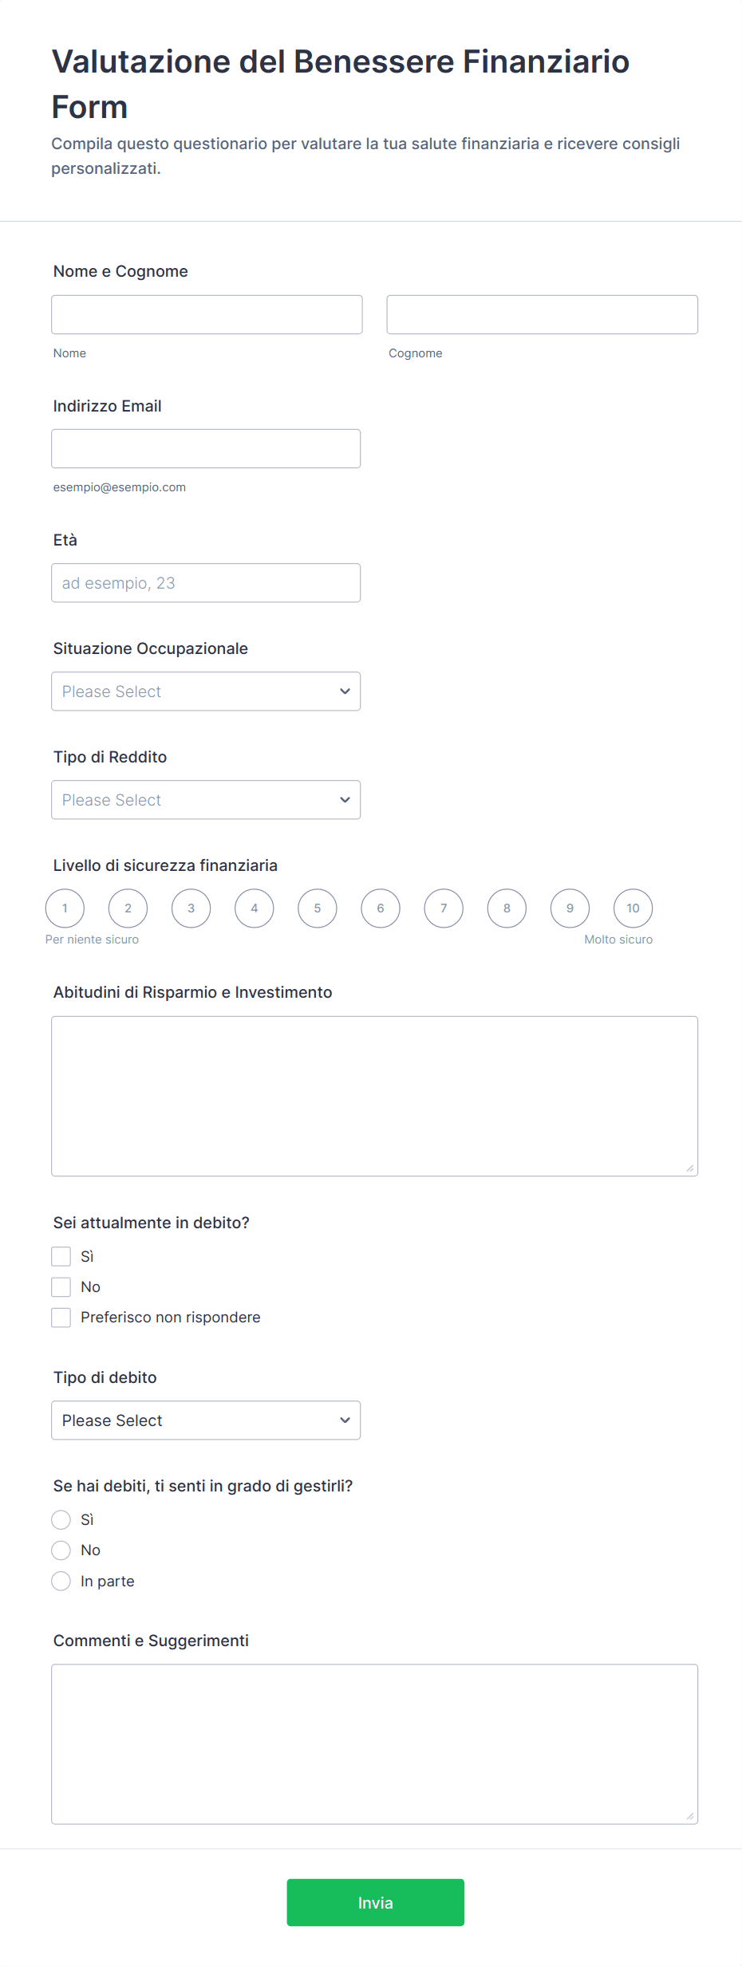Check the Sì debt checkbox
This screenshot has height=1966, width=742.
click(x=61, y=1256)
